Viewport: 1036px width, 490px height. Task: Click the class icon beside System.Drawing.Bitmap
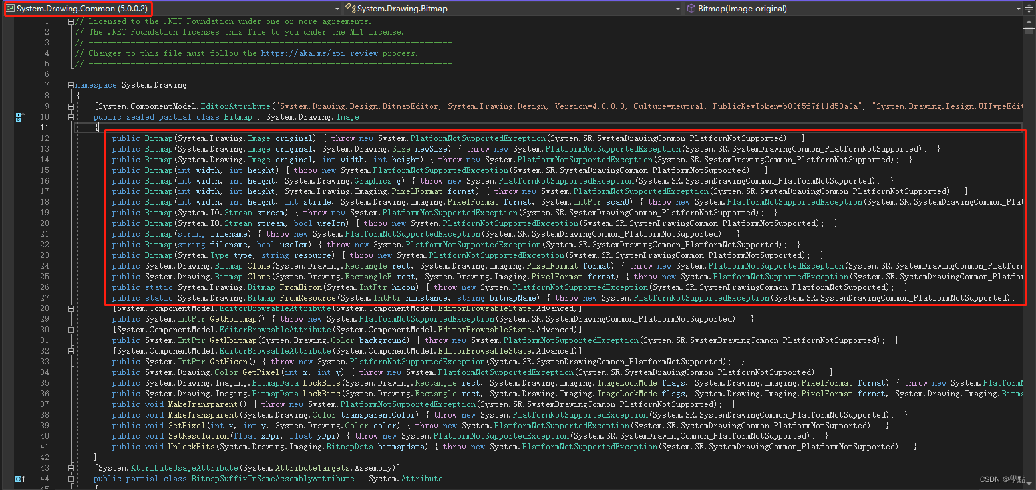pyautogui.click(x=350, y=9)
